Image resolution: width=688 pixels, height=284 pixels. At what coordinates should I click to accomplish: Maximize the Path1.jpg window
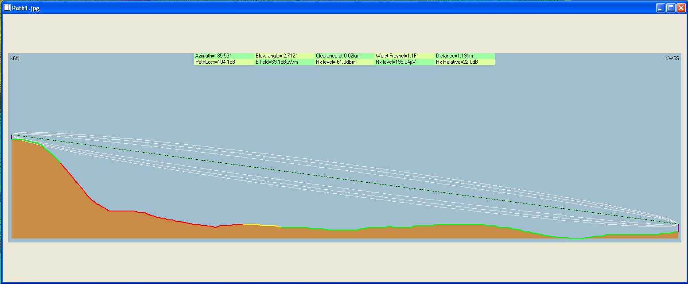(671, 8)
